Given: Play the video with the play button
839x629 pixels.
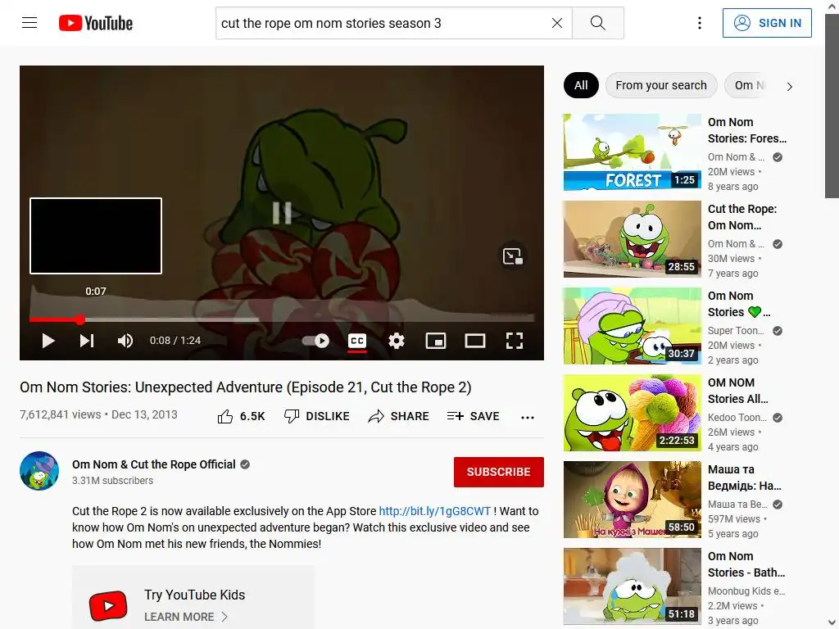Looking at the screenshot, I should point(48,341).
